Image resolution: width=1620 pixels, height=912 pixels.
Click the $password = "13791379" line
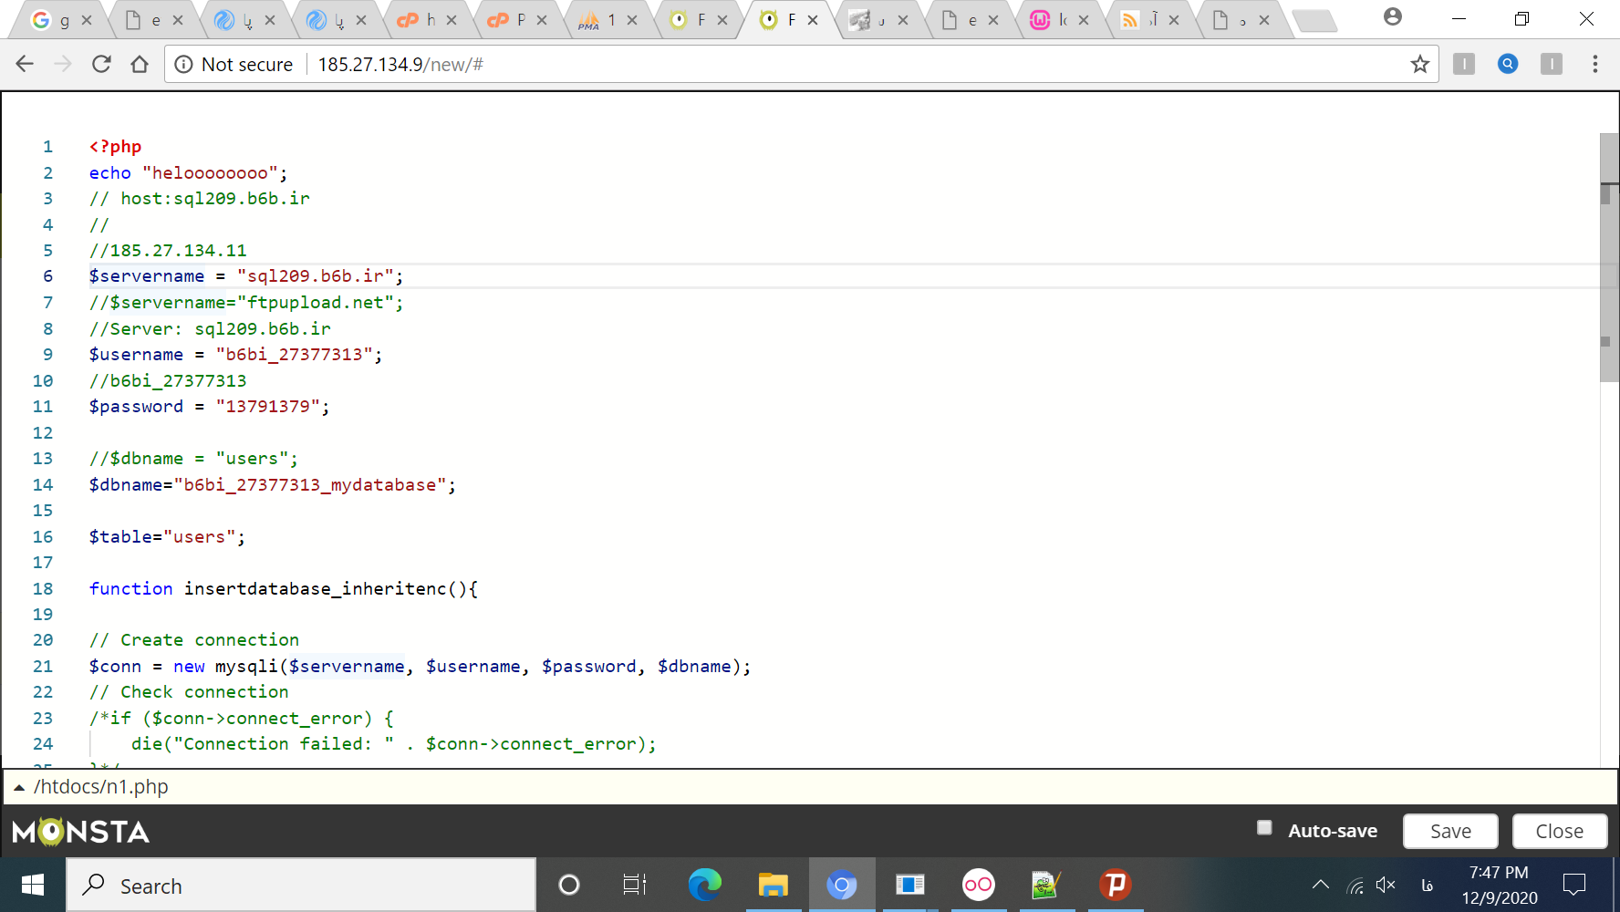click(209, 407)
